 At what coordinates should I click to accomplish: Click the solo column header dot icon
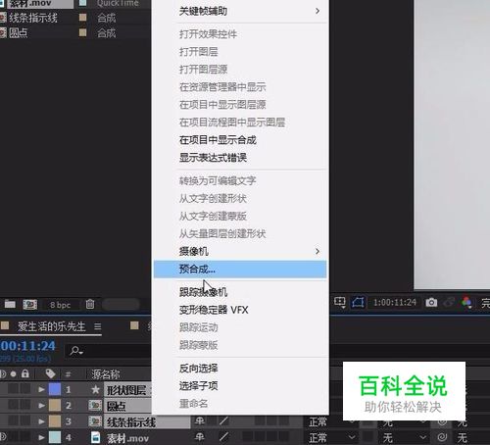click(x=13, y=374)
